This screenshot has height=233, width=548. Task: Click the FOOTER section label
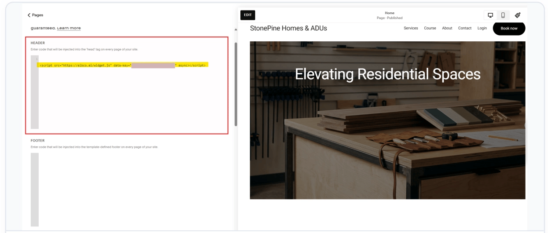[x=37, y=141]
